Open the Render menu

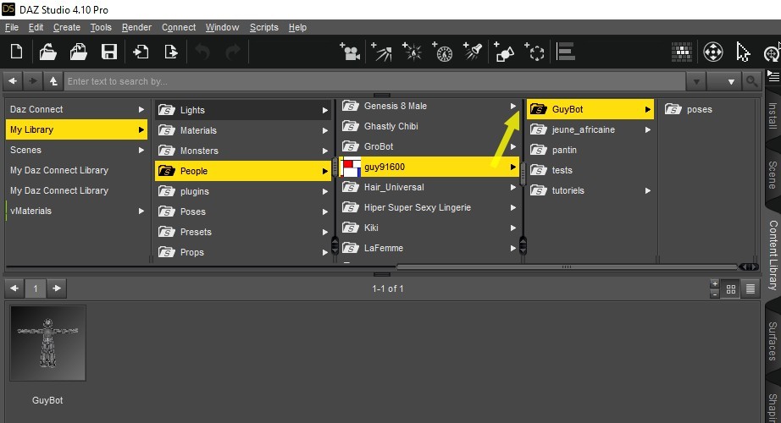tap(136, 27)
